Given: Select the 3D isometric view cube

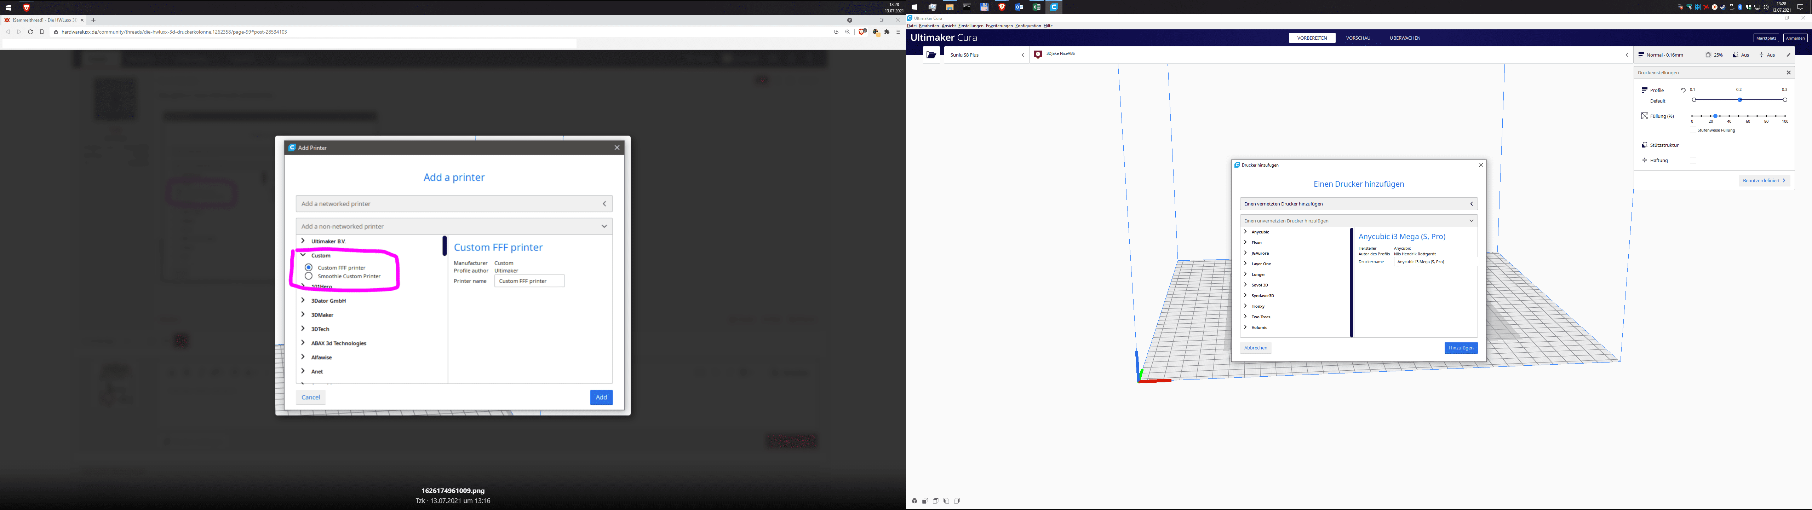Looking at the screenshot, I should click(914, 501).
